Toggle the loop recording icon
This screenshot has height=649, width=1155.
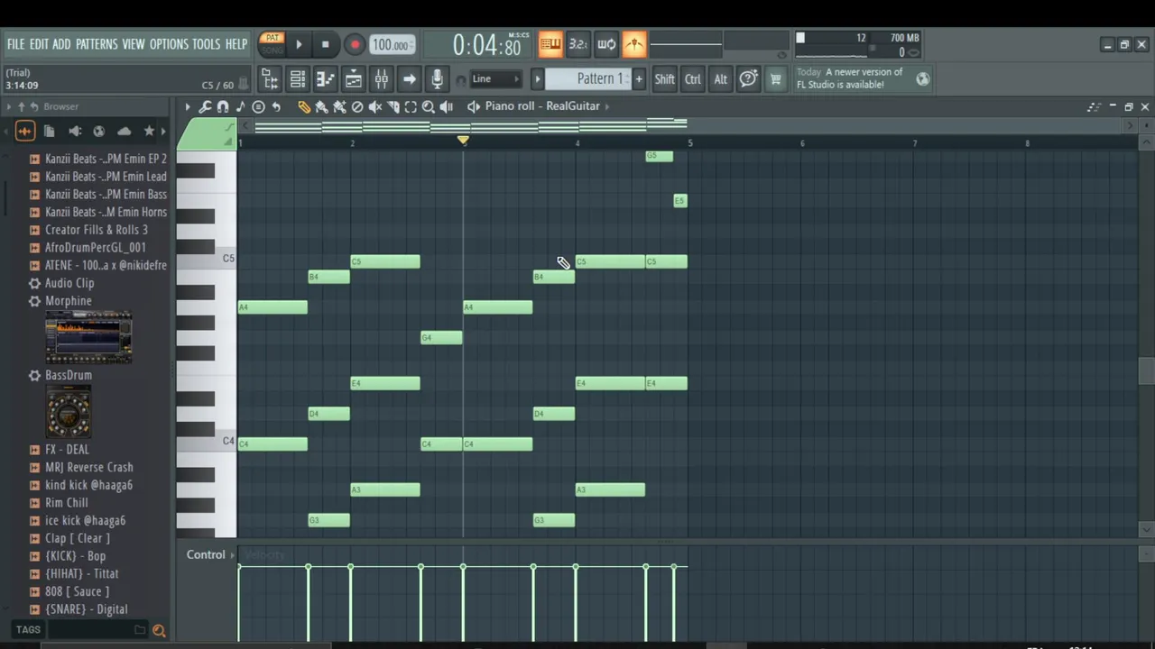[606, 44]
